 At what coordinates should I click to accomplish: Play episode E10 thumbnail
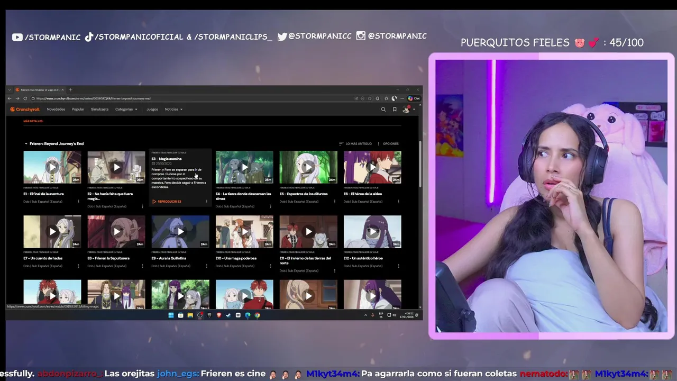[x=244, y=231]
